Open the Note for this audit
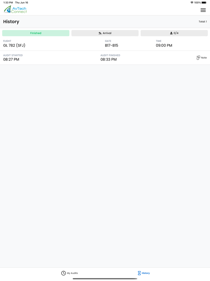Screen dimensions: 210x281 point(202,57)
